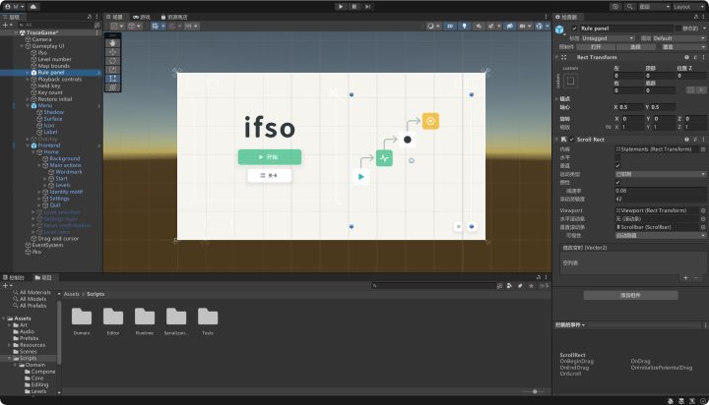Click the prefab Select button
The image size is (709, 405).
(x=635, y=47)
